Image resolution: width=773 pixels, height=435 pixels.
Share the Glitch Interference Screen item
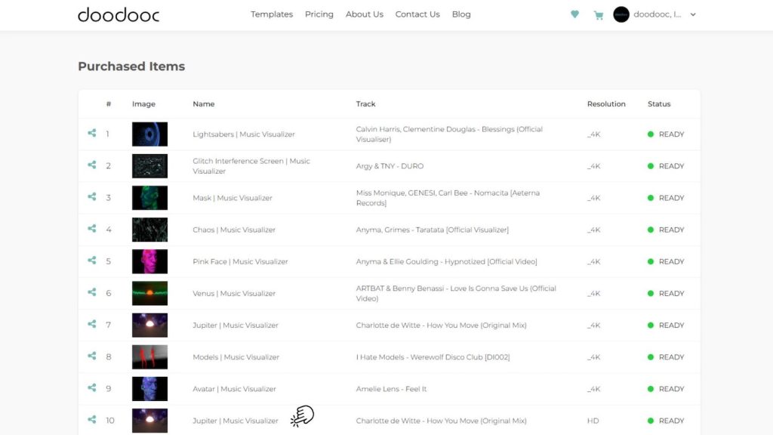tap(91, 165)
